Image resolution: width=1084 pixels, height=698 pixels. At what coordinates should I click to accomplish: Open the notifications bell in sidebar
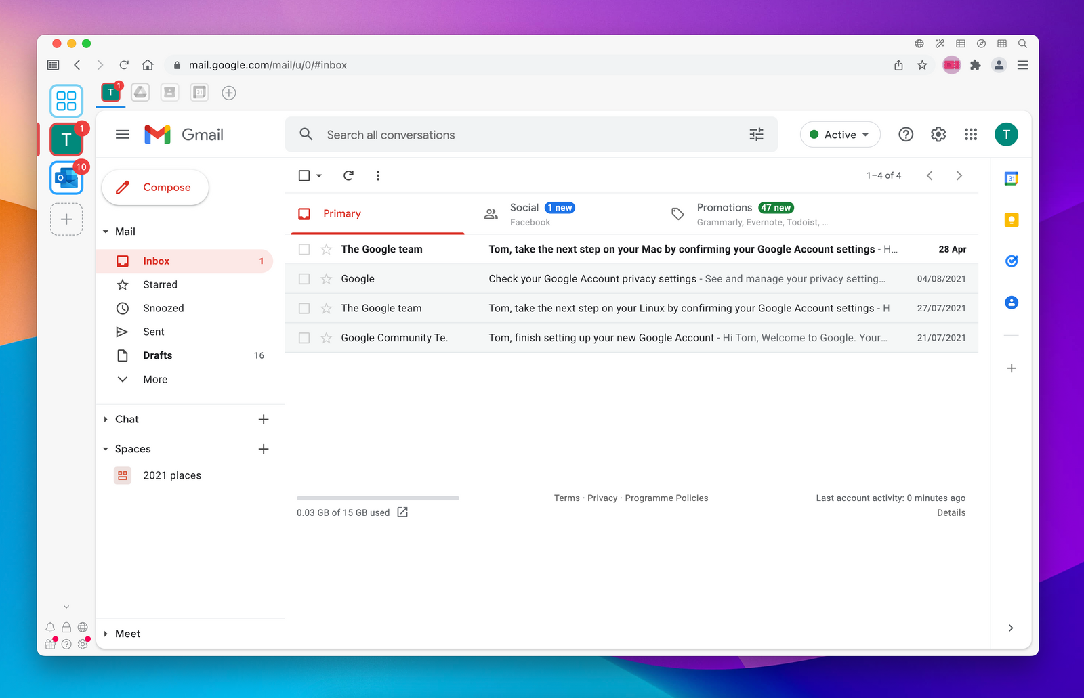[x=50, y=628]
